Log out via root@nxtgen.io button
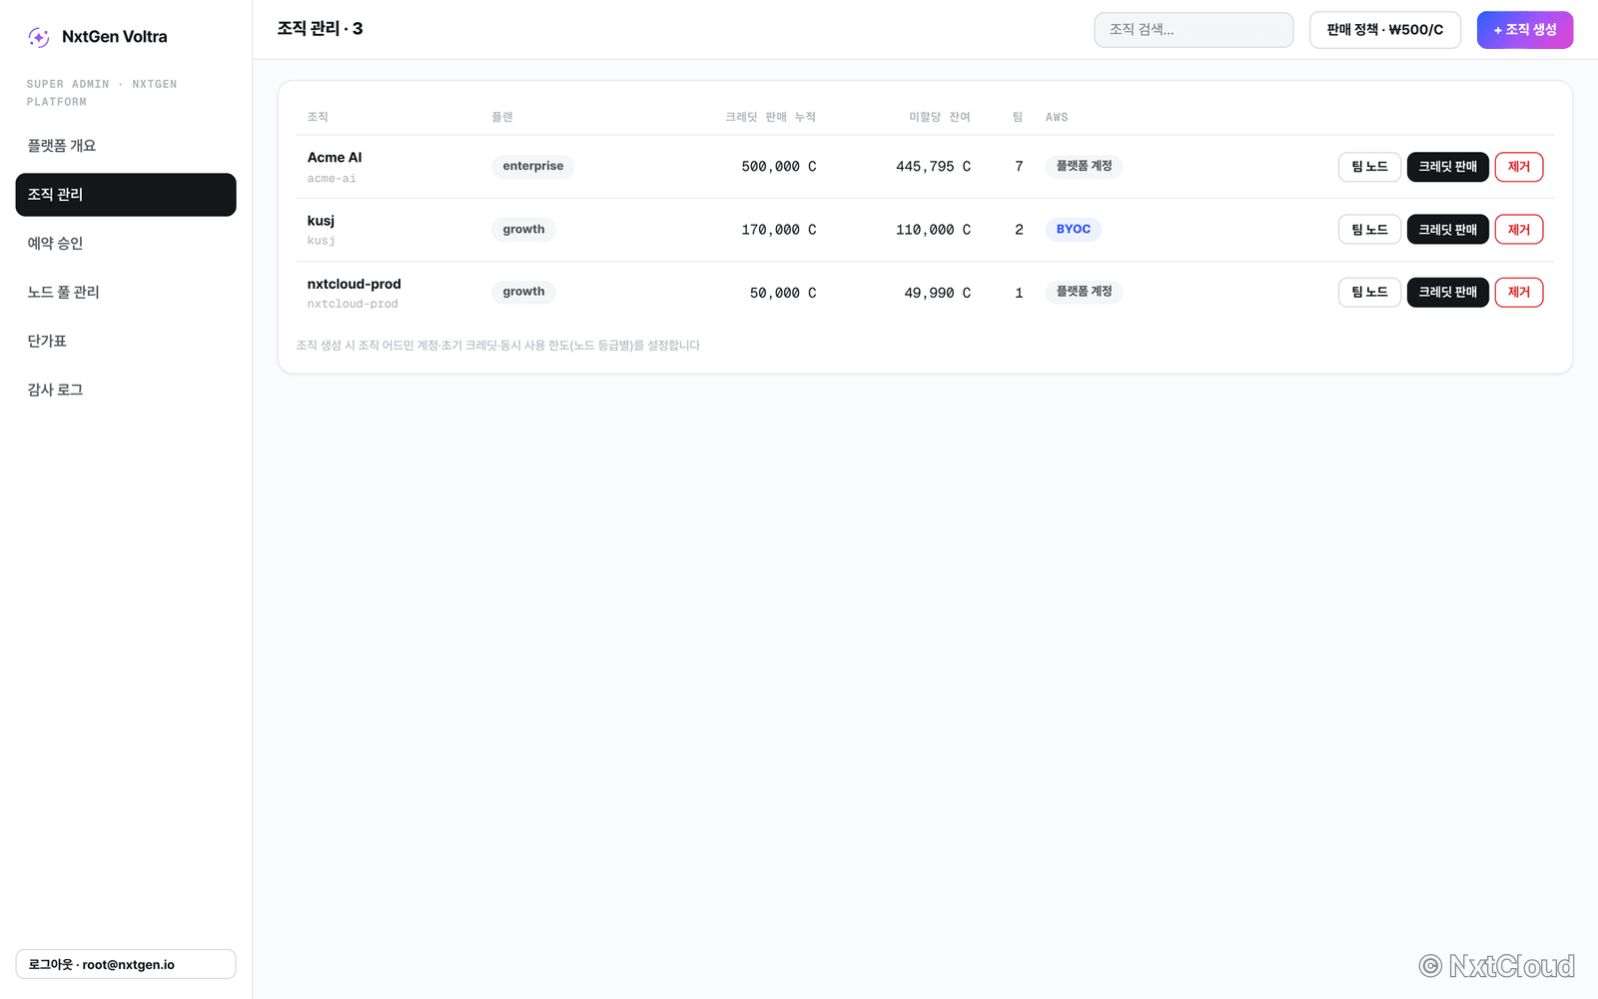This screenshot has height=999, width=1598. coord(126,964)
